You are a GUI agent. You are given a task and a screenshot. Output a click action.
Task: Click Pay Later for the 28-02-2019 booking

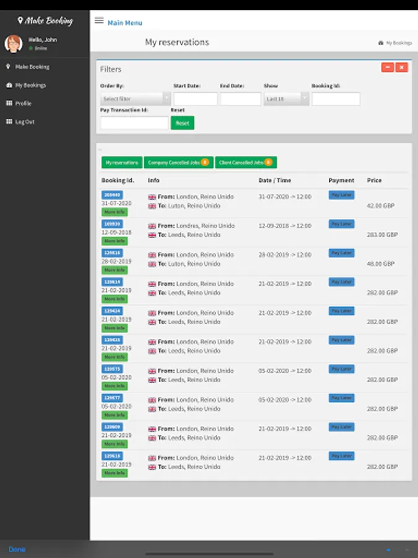pos(341,253)
